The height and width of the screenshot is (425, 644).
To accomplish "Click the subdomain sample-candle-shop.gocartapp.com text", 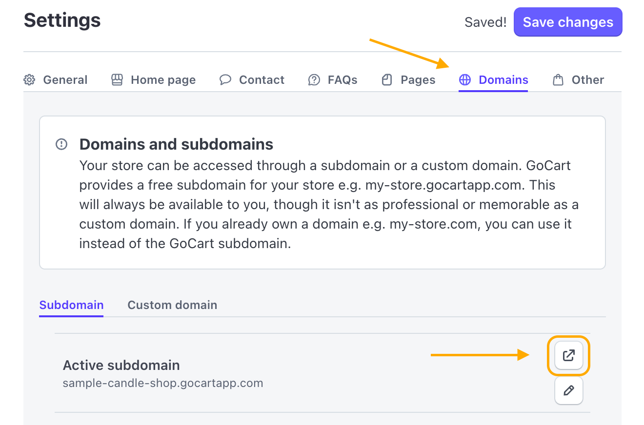I will [162, 383].
